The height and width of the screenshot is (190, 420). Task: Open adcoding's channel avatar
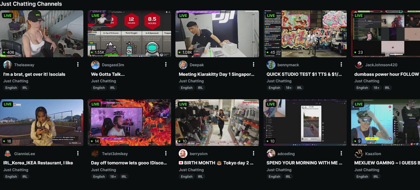(x=271, y=154)
